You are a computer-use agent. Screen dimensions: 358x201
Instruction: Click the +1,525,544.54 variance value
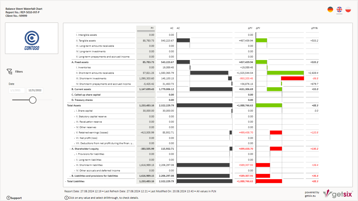pos(245,73)
